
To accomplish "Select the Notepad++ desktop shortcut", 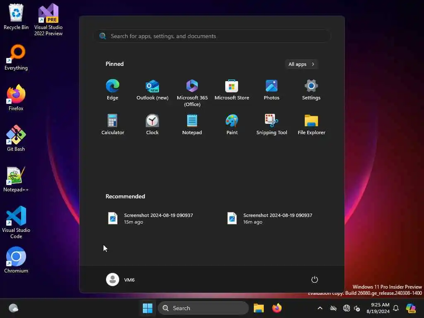I will pos(16,179).
